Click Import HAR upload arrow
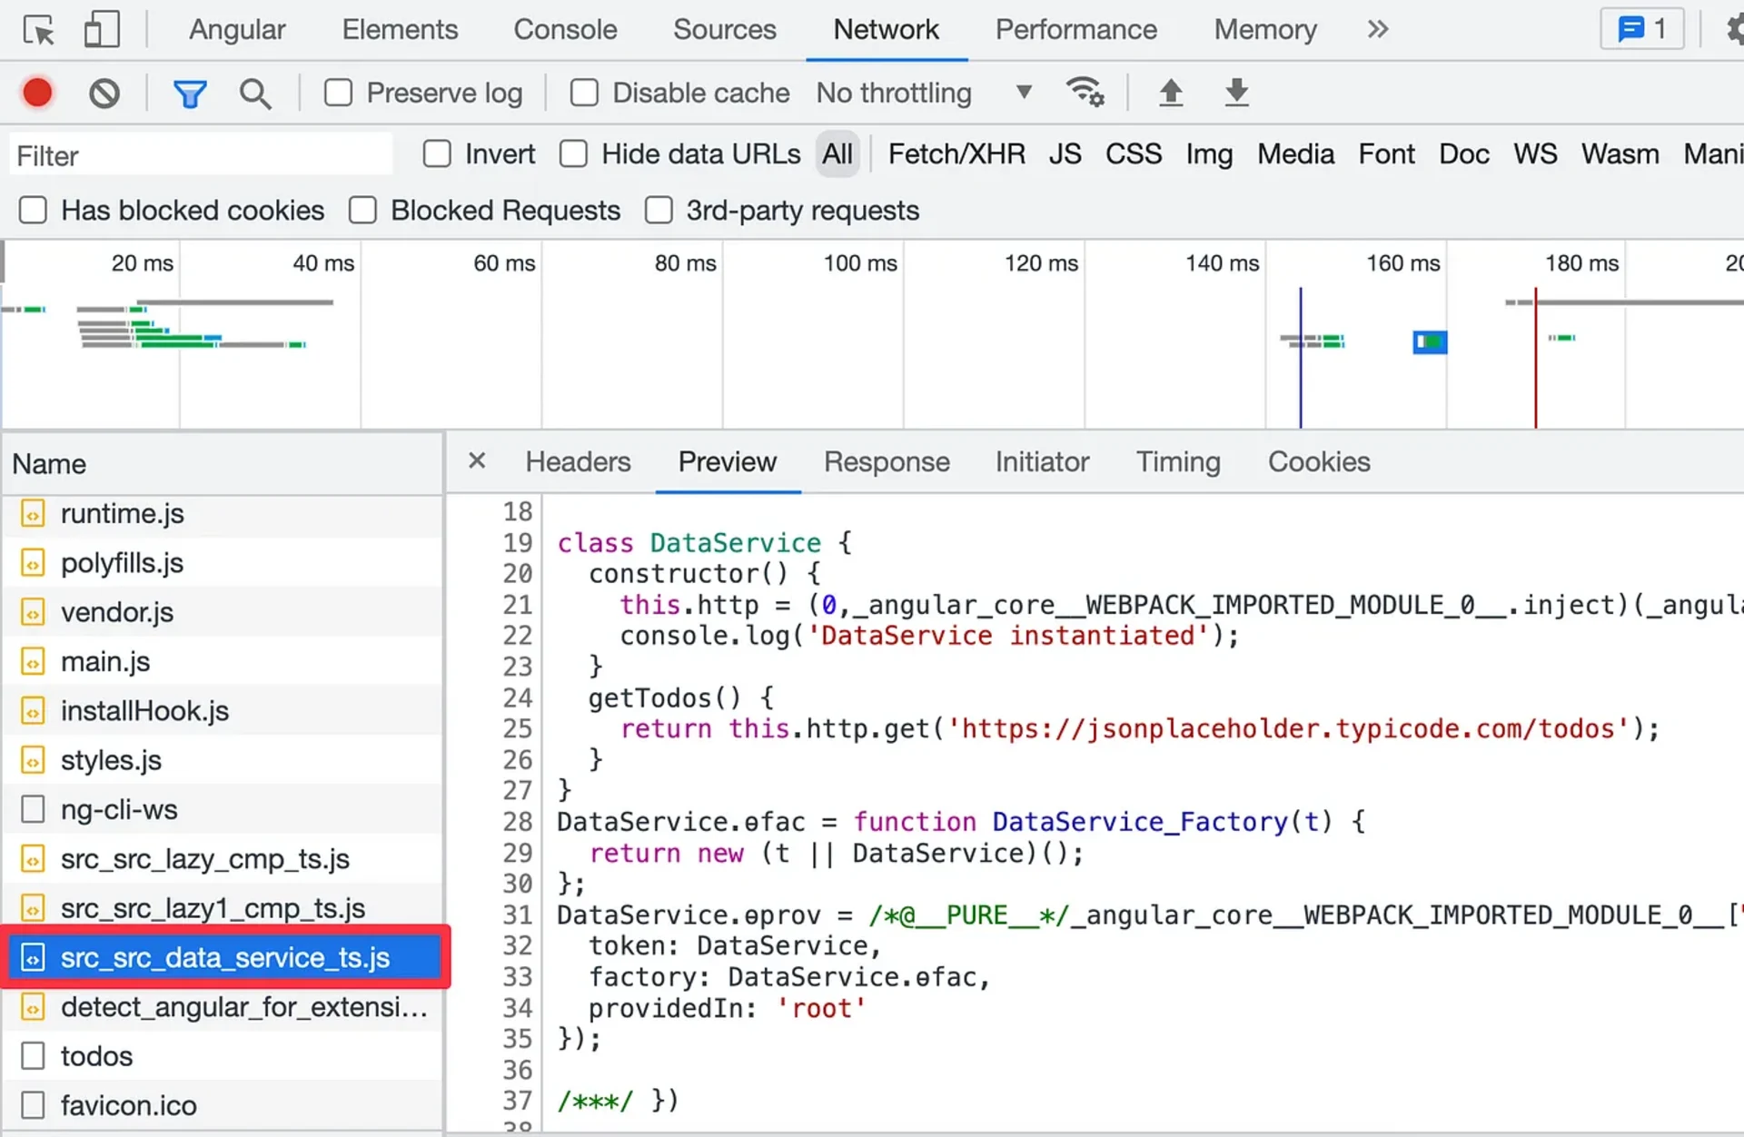The image size is (1744, 1137). click(1171, 92)
